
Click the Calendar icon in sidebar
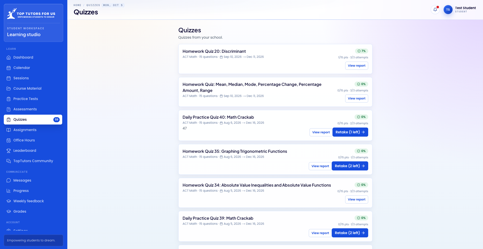click(x=9, y=68)
